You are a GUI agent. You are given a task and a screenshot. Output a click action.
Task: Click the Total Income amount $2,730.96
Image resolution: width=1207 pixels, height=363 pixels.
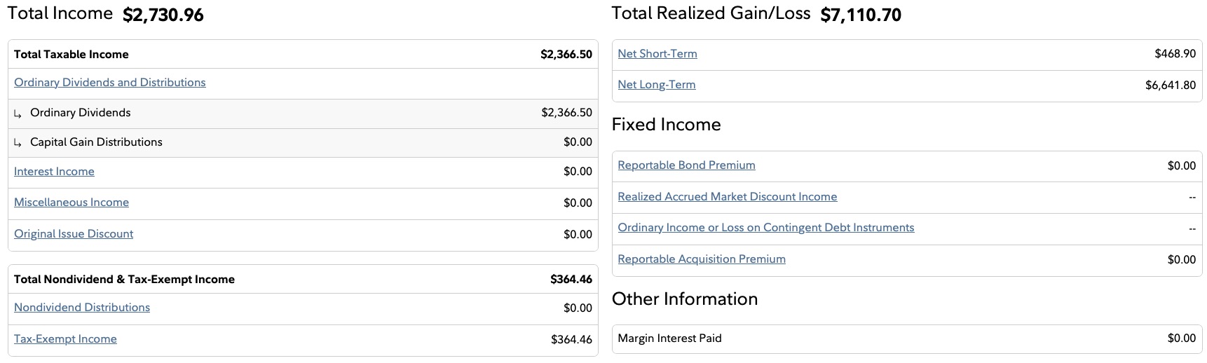tap(163, 15)
